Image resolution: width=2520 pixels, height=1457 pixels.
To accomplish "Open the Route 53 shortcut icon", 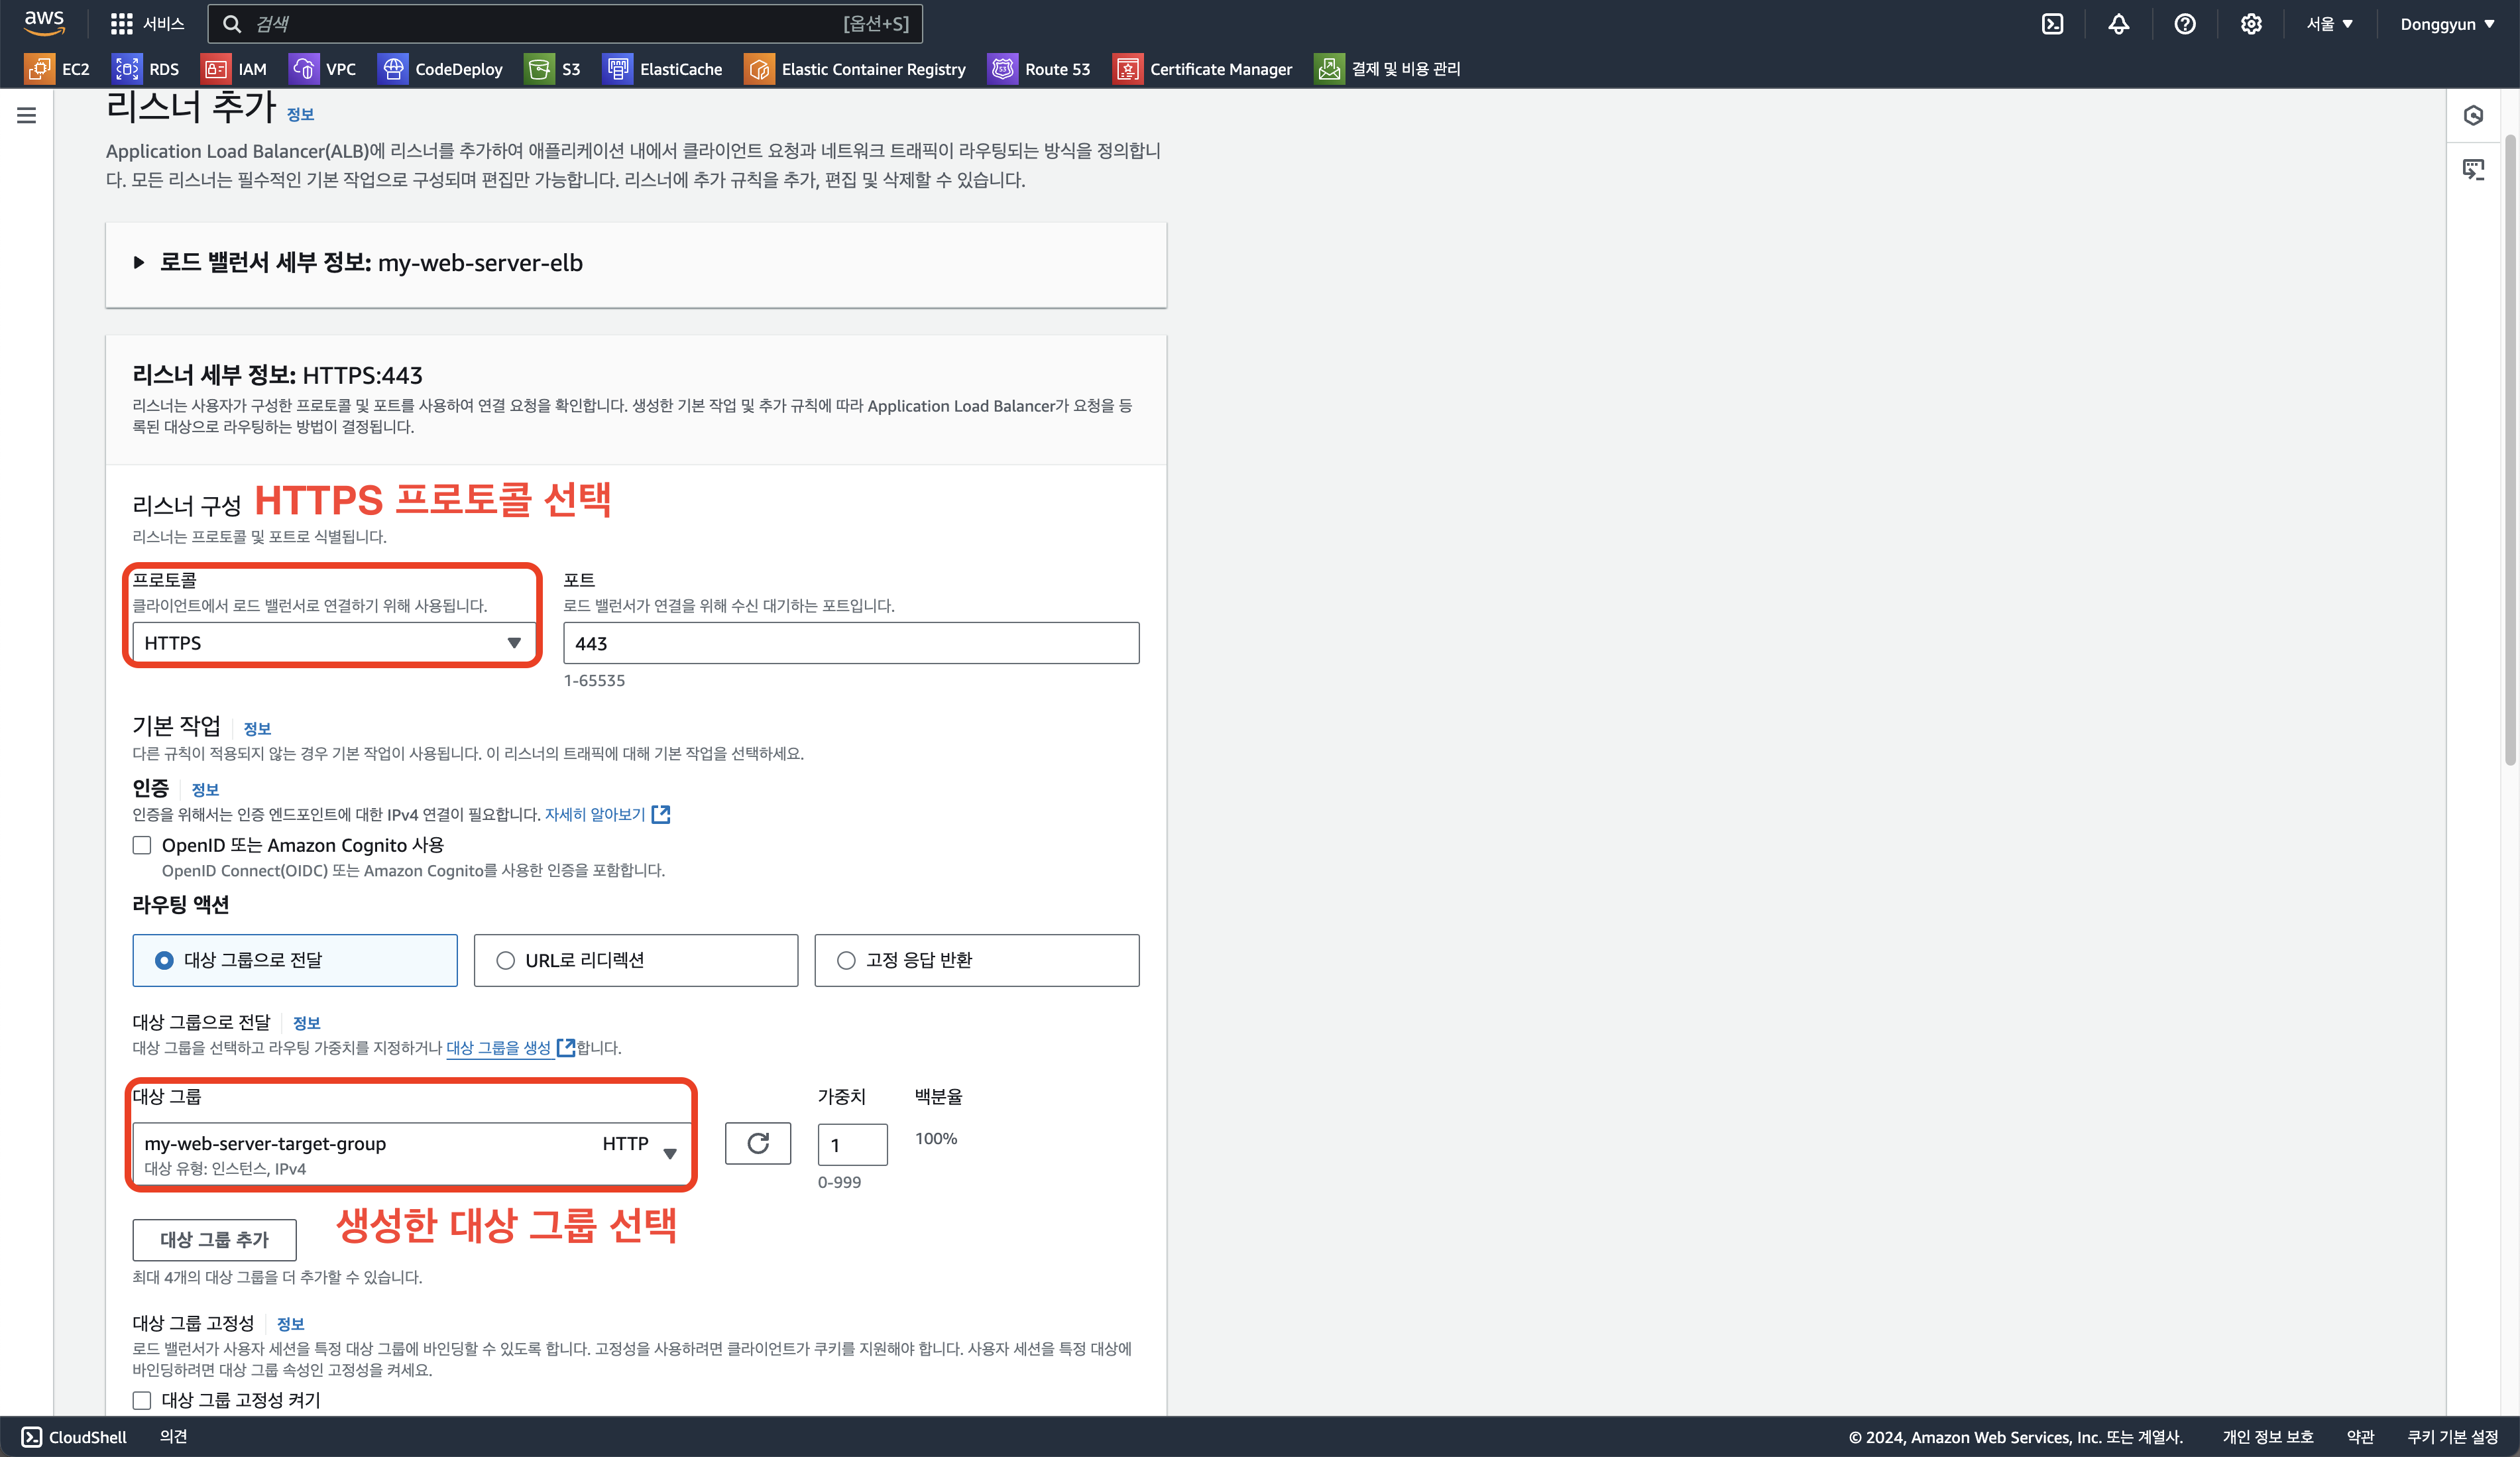I will click(x=1002, y=69).
